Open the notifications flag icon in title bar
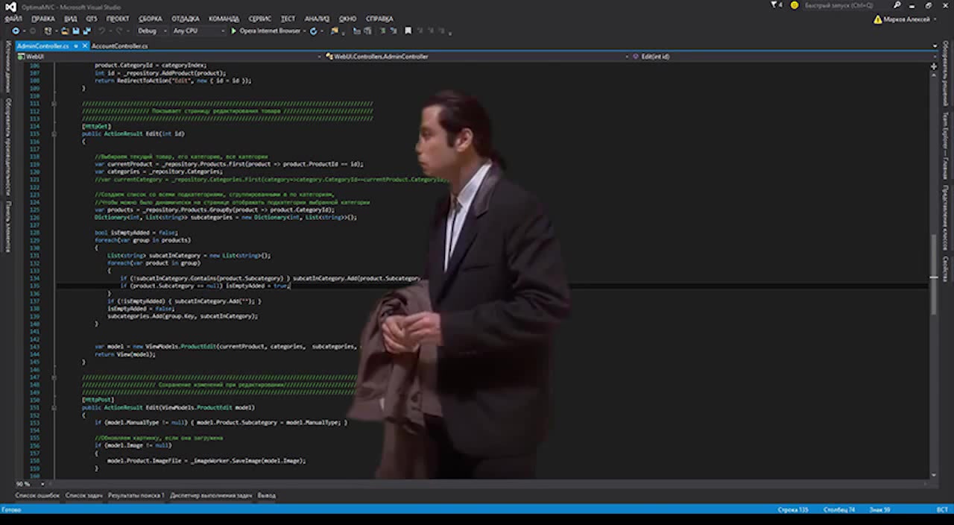 click(x=773, y=5)
